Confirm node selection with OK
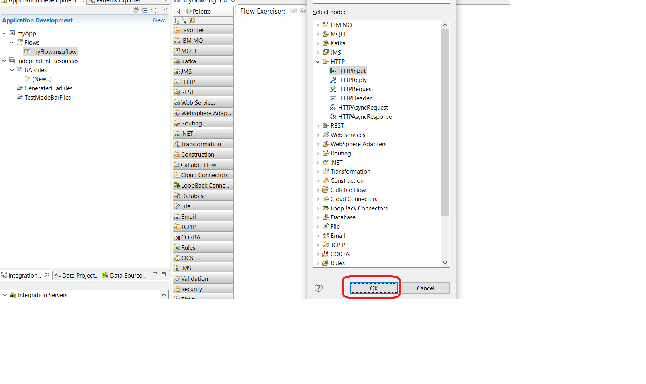 click(374, 288)
